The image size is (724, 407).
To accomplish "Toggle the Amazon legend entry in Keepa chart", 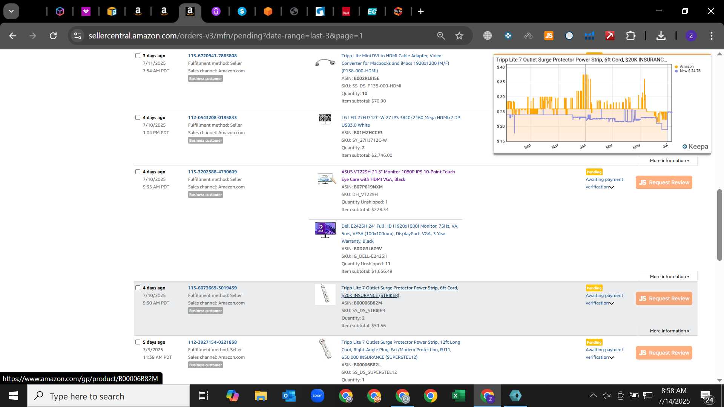I will coord(684,67).
